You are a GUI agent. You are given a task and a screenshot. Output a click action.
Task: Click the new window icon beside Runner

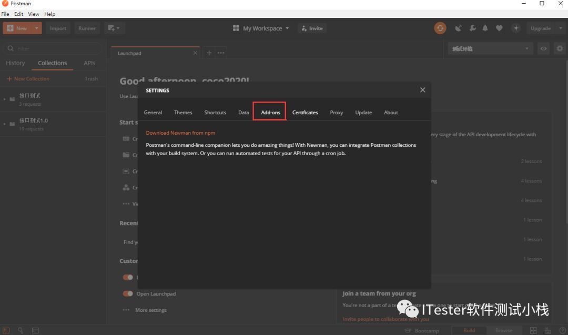click(114, 28)
